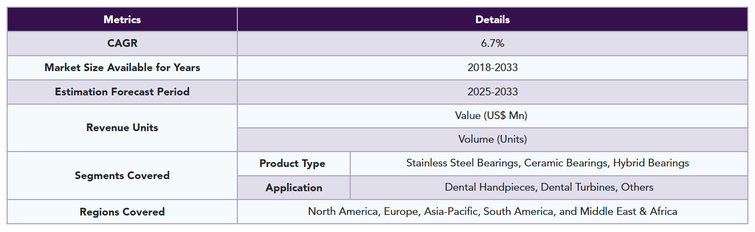
Task: Select the Stainless Steel Bearings segment text
Action: click(462, 163)
